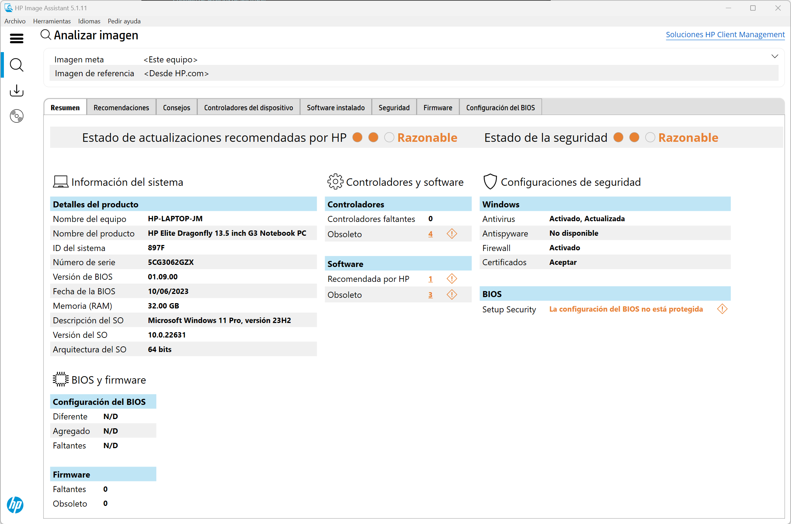Switch to the Consejos tab
Screen dimensions: 791x524
pos(176,107)
